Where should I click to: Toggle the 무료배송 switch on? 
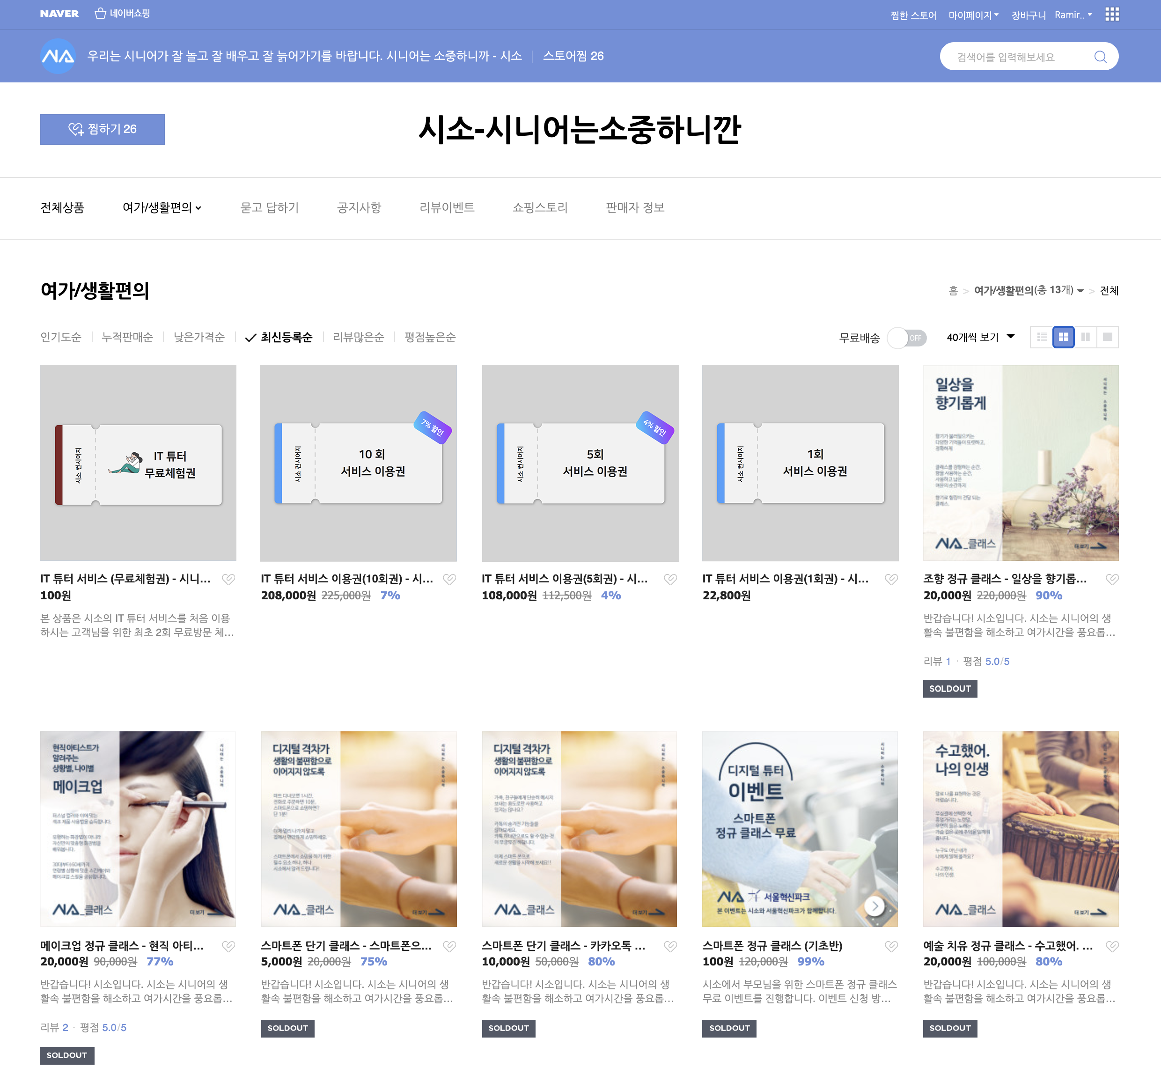(907, 338)
